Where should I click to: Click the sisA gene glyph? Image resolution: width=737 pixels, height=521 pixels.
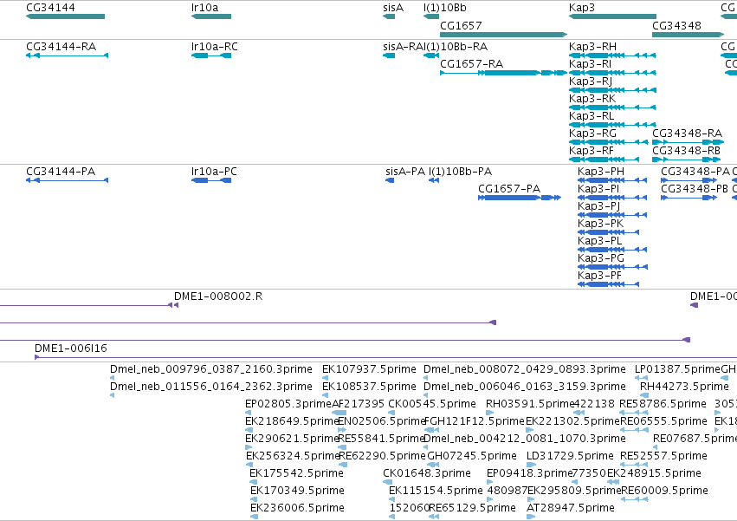click(x=389, y=16)
